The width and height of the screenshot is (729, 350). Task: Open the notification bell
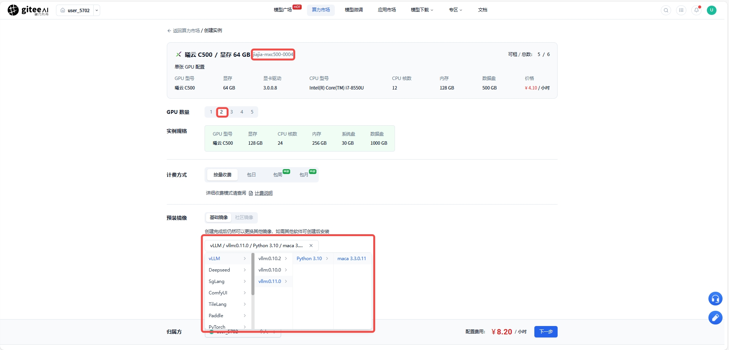(696, 10)
